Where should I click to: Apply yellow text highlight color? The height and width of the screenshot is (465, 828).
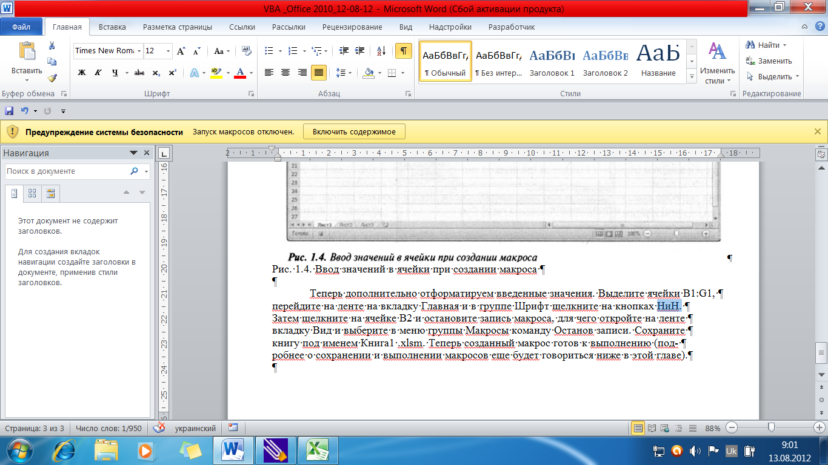tap(216, 73)
